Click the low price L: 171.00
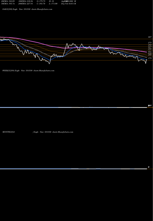 [53, 3]
